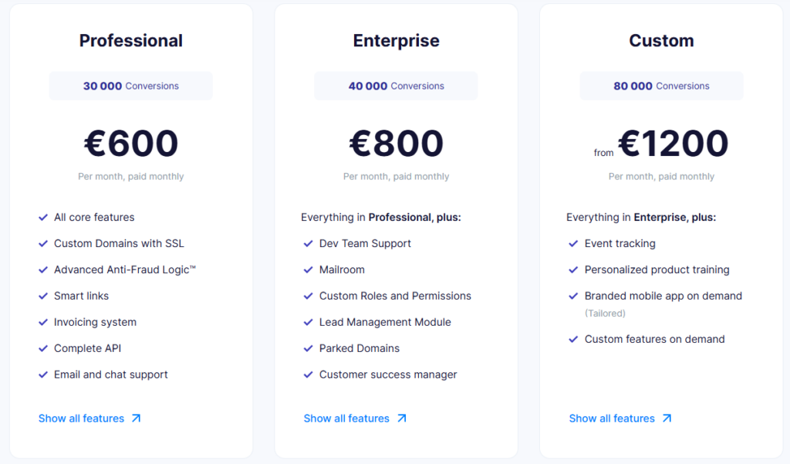
Task: Click the €800 Enterprise price
Action: (396, 144)
